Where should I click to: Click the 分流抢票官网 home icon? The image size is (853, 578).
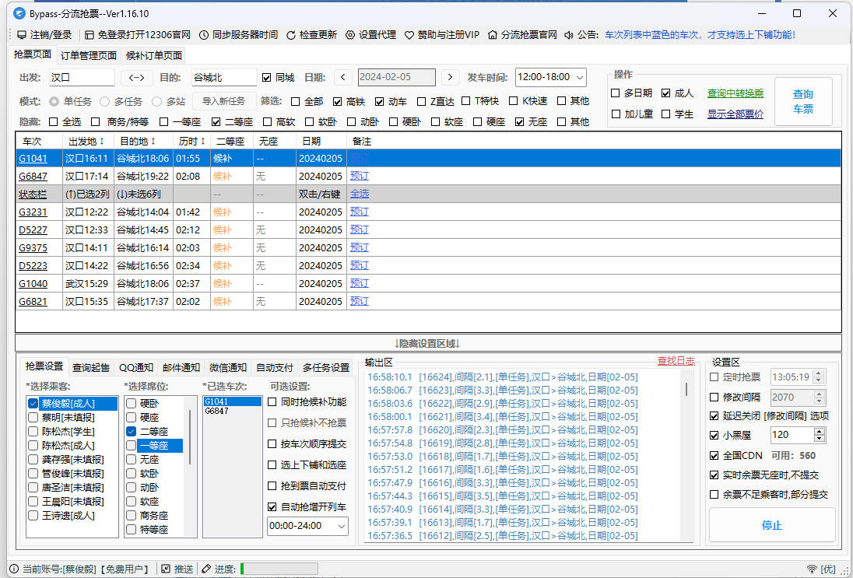[x=493, y=35]
